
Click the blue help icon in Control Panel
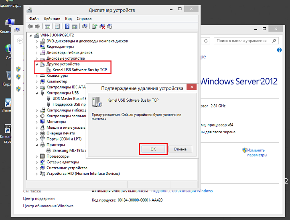pyautogui.click(x=279, y=50)
